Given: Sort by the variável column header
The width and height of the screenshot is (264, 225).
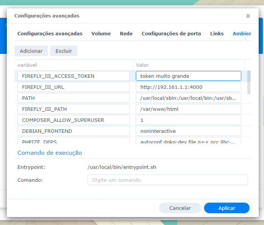Looking at the screenshot, I should 74,65.
